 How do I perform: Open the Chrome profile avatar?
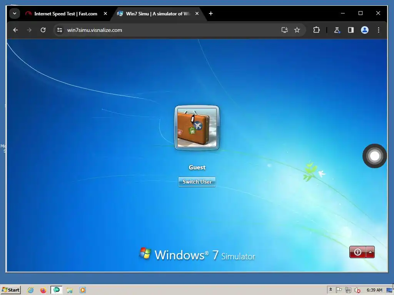[x=365, y=30]
